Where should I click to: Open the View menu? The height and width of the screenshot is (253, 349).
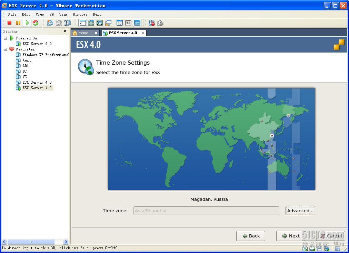40,14
